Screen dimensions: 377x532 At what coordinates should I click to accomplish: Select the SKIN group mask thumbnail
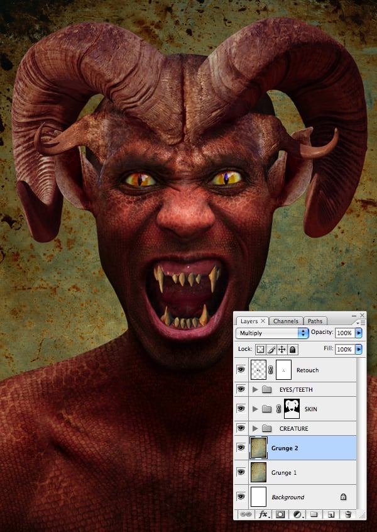(292, 409)
